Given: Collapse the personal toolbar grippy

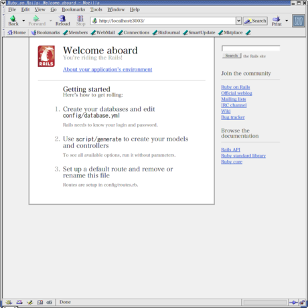Looking at the screenshot, I should pyautogui.click(x=3, y=33).
